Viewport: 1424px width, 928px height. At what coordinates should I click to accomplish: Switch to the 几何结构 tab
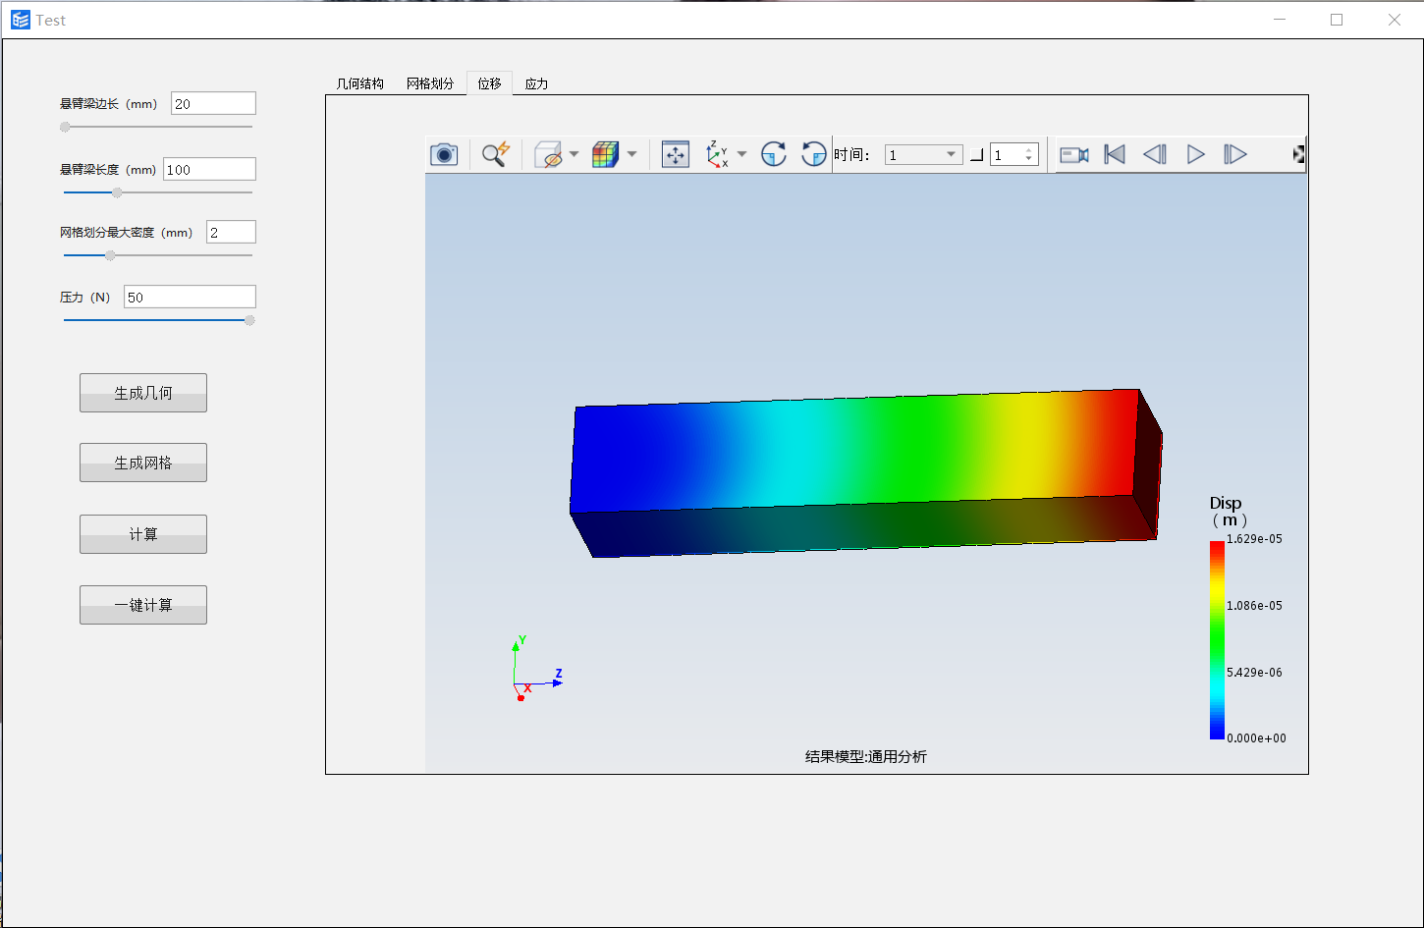tap(359, 83)
